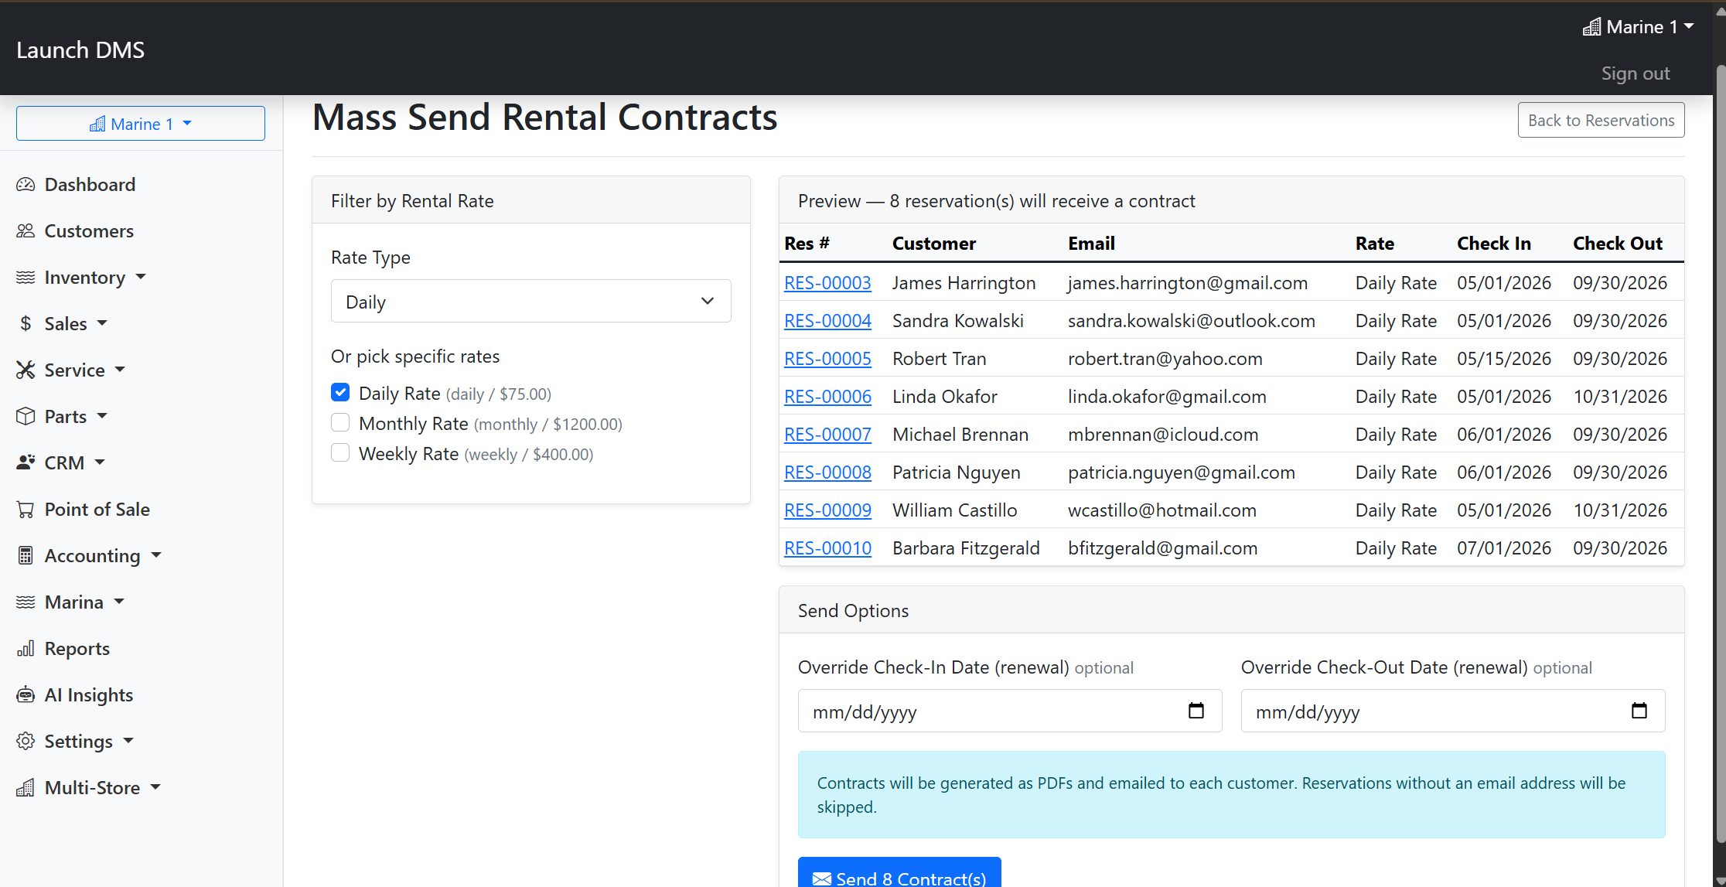The image size is (1726, 887).
Task: Click the Inventory waves icon
Action: coord(26,278)
